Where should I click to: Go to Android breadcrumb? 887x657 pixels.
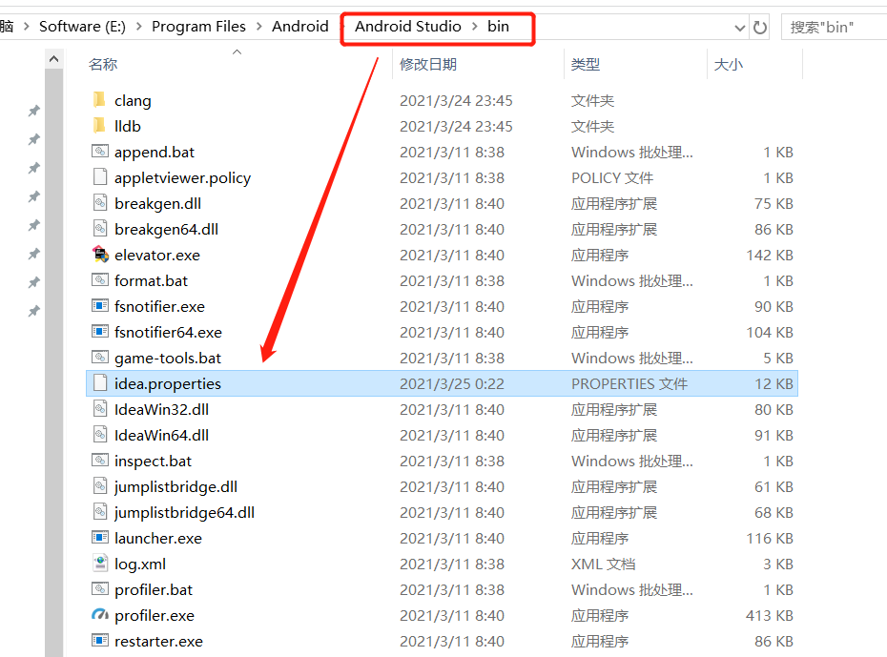[x=299, y=27]
